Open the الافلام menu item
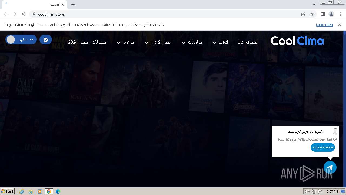The height and width of the screenshot is (195, 346). click(223, 42)
